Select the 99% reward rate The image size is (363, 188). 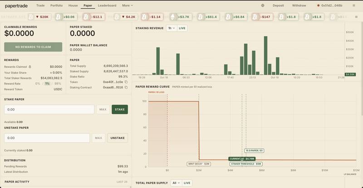point(58,84)
